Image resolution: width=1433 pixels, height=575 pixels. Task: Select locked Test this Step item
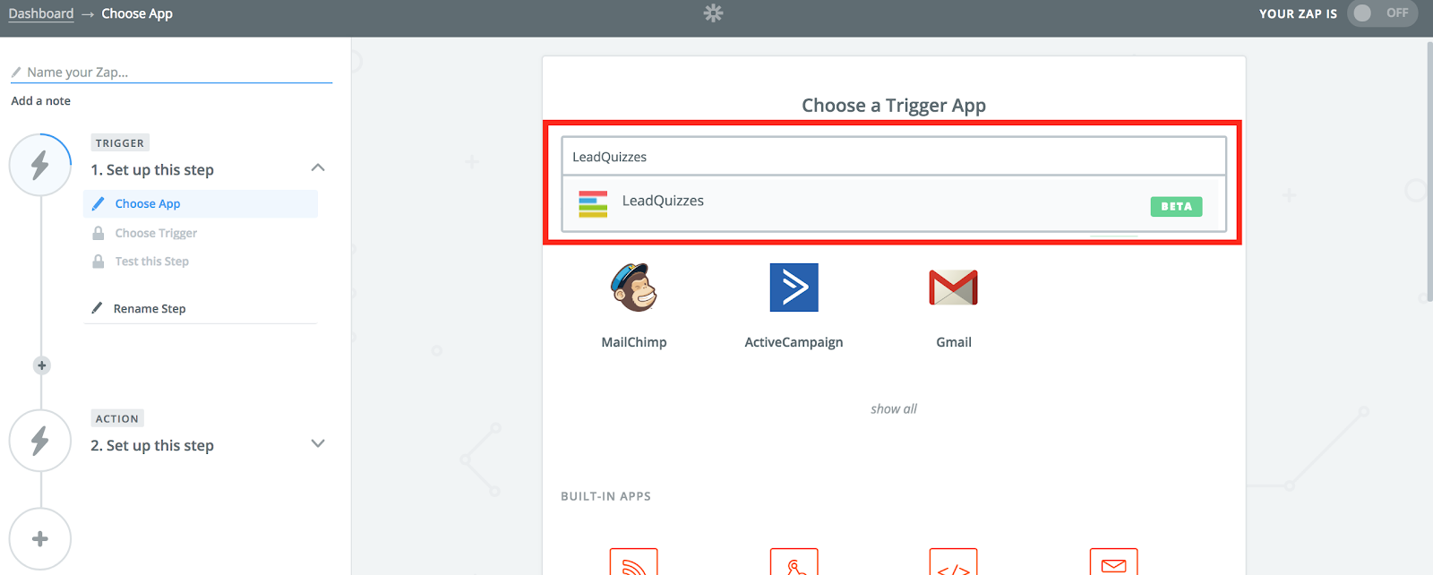tap(151, 262)
